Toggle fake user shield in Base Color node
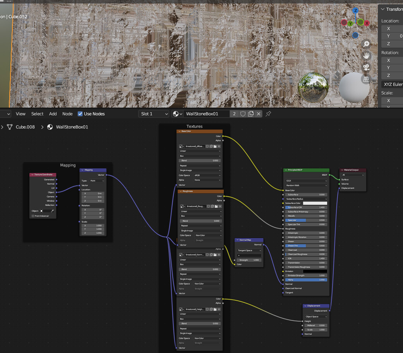 point(207,146)
